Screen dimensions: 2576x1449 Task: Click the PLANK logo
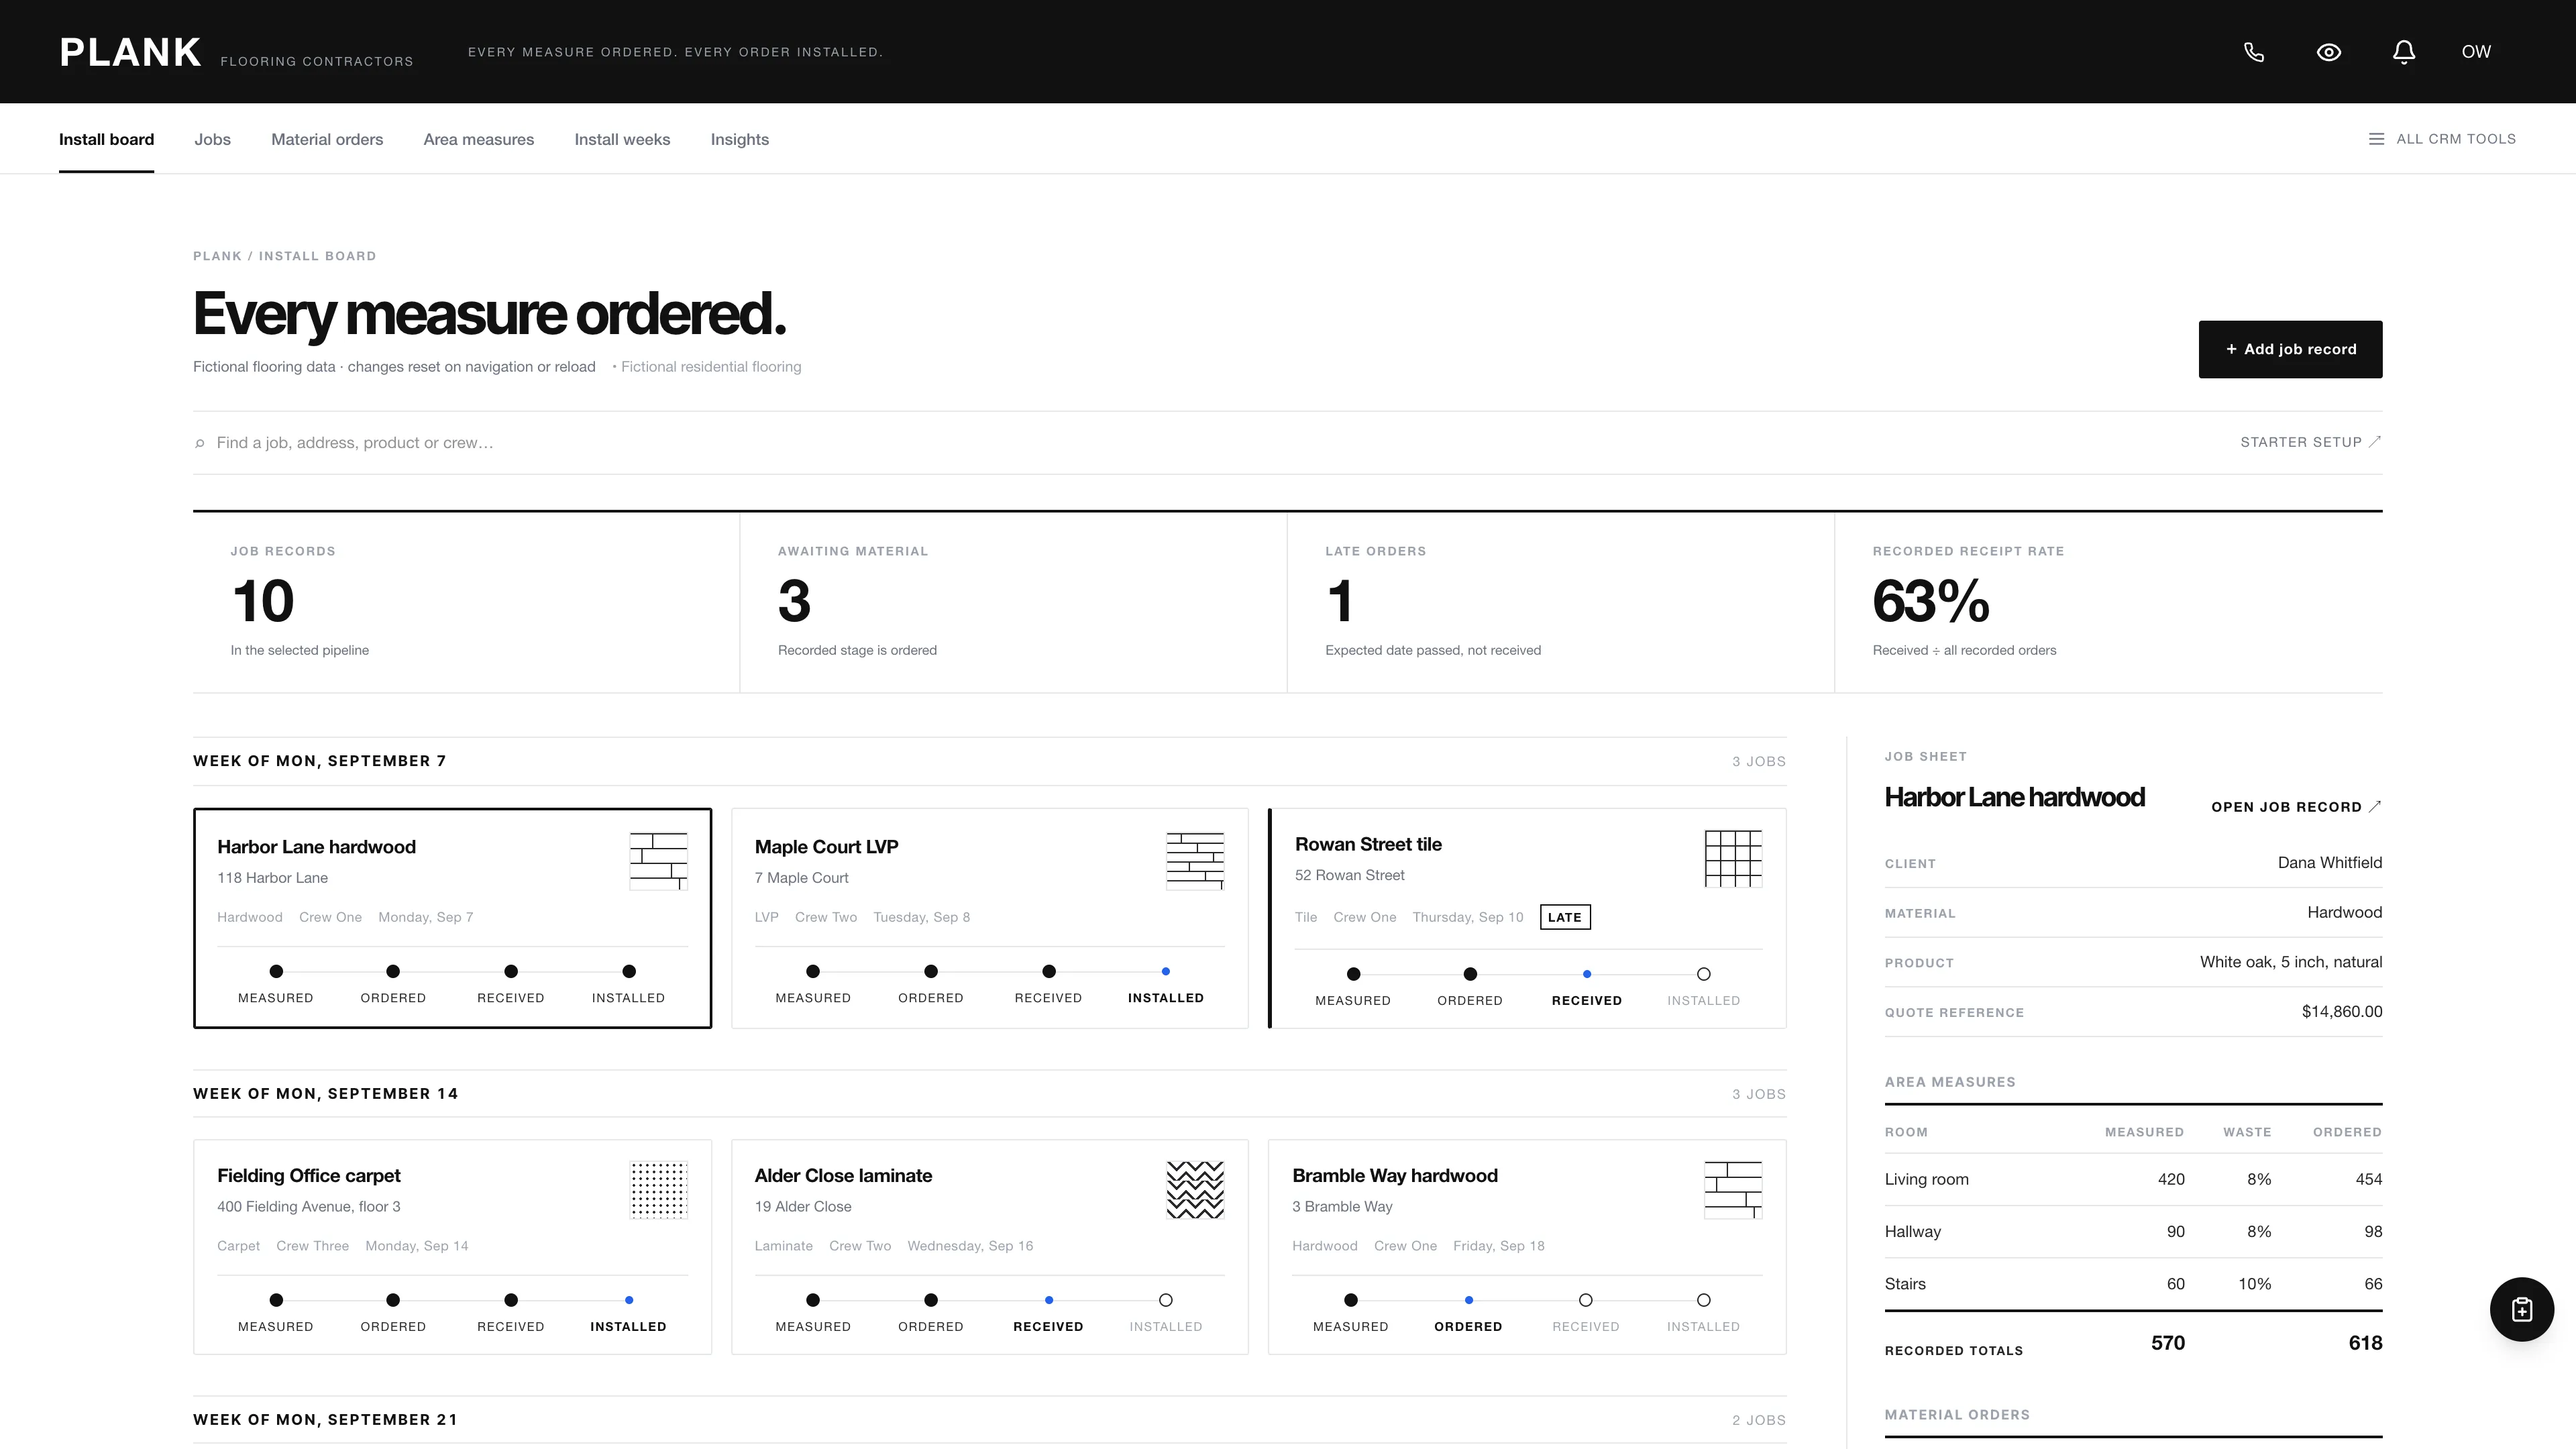130,52
